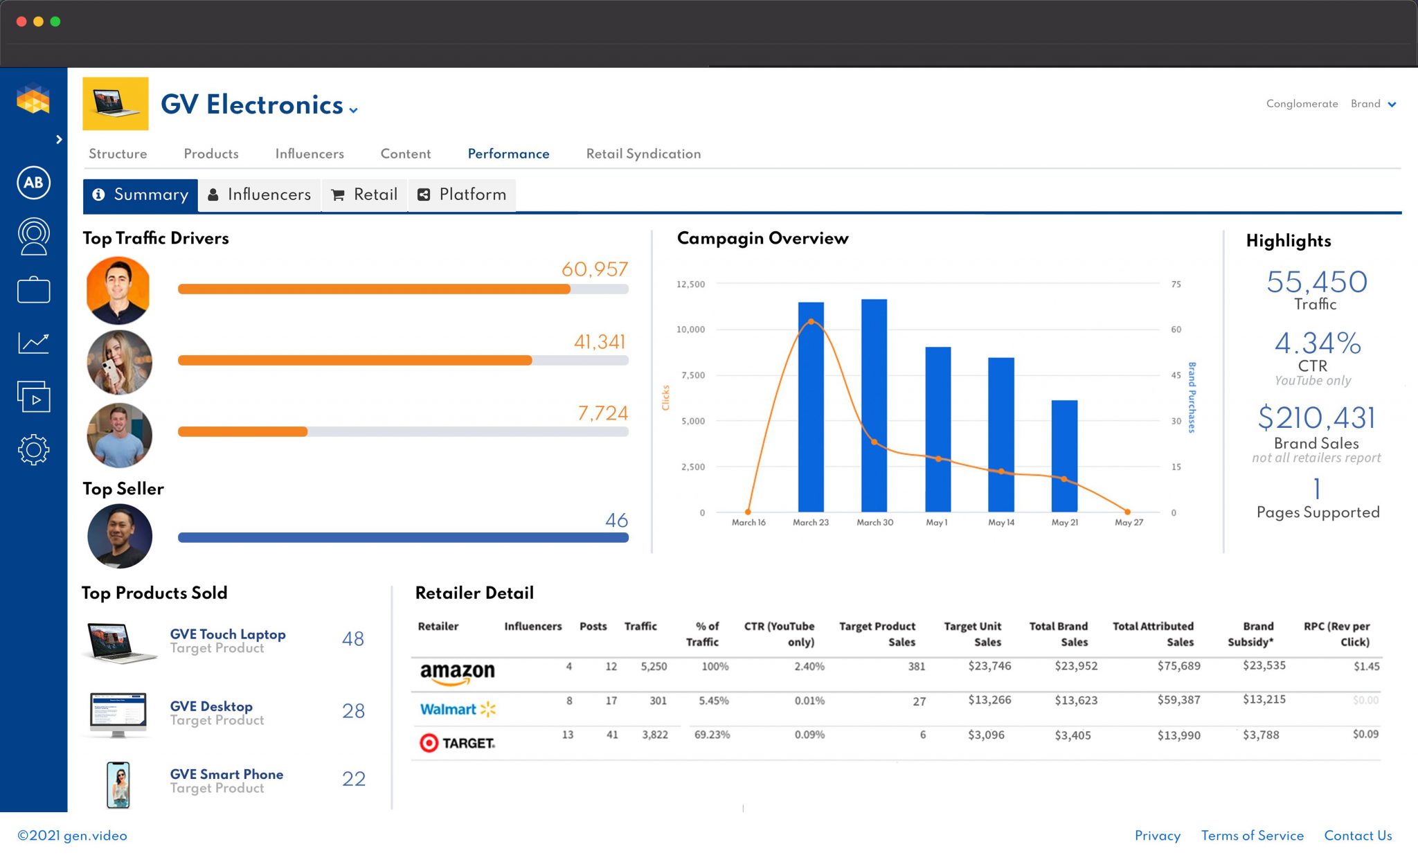The width and height of the screenshot is (1418, 862).
Task: Click the GV Electronics laptop brand logo
Action: tap(116, 104)
